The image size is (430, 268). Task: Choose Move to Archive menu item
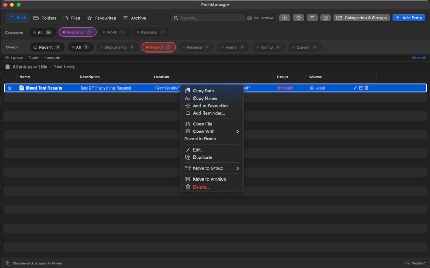click(212, 180)
